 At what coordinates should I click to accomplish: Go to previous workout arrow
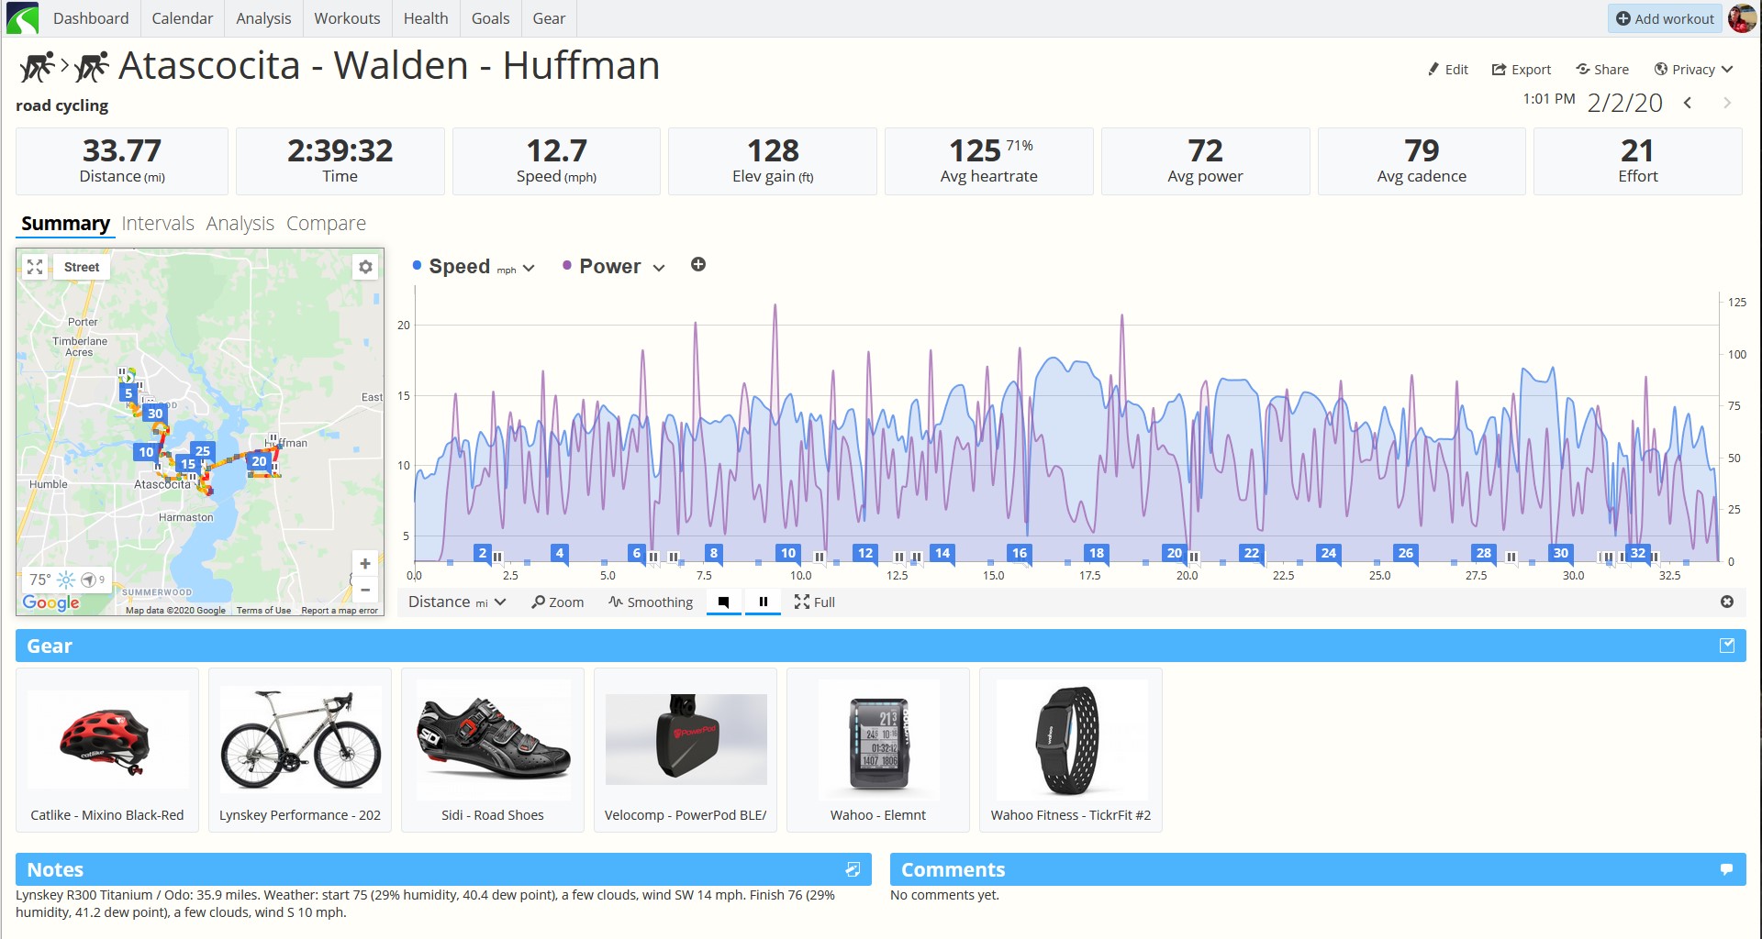1688,103
